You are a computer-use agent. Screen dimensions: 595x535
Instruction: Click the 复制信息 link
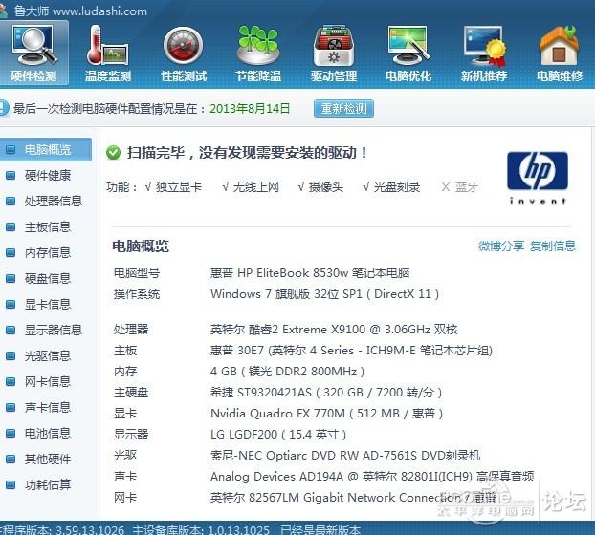point(553,246)
